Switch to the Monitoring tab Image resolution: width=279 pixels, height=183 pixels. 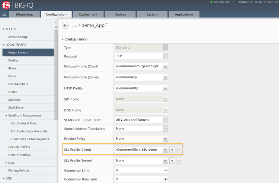(x=24, y=14)
